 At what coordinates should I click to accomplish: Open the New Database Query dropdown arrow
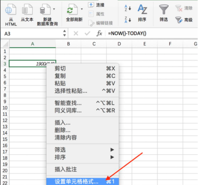coord(54,9)
